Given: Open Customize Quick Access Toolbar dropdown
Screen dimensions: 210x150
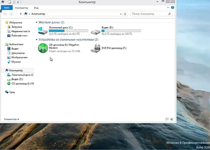Looking at the screenshot, I should 18,2.
